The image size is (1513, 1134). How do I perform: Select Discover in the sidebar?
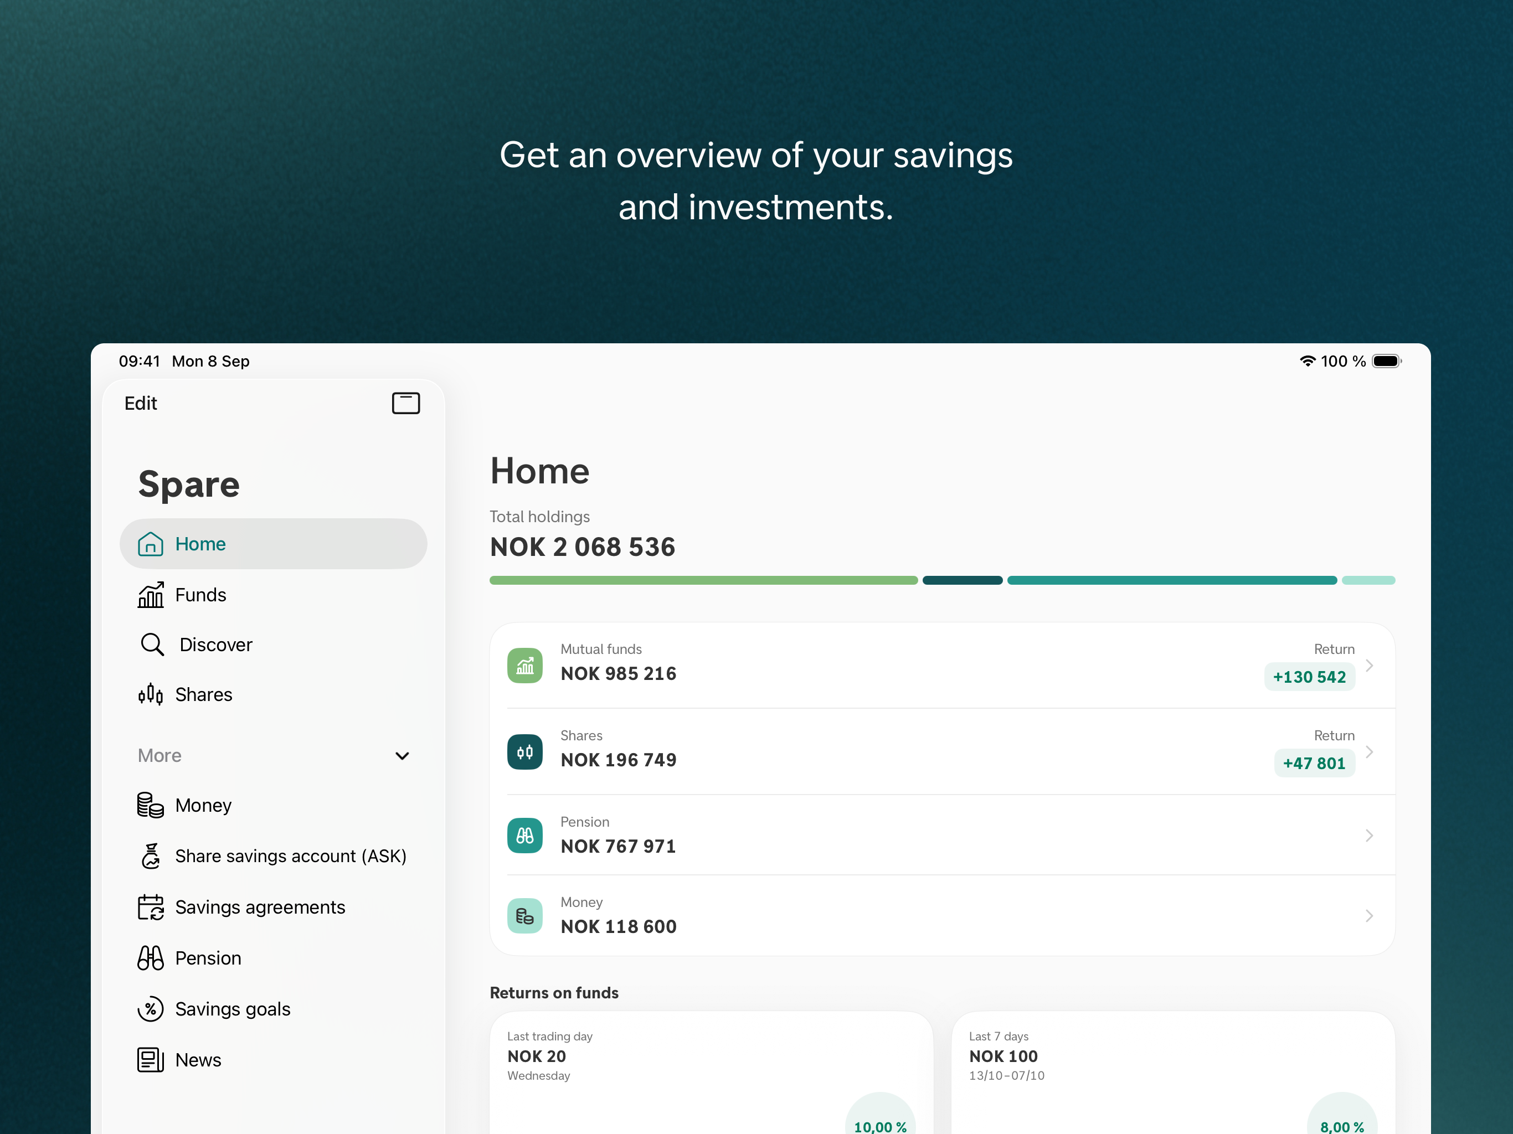[x=273, y=645]
